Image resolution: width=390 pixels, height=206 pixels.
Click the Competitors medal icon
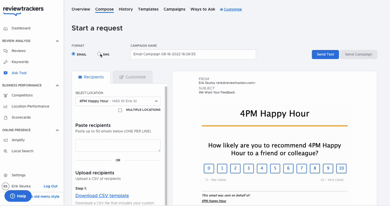coord(5,95)
